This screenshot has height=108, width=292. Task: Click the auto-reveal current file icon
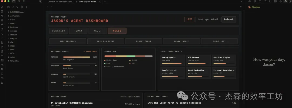coord(22,7)
